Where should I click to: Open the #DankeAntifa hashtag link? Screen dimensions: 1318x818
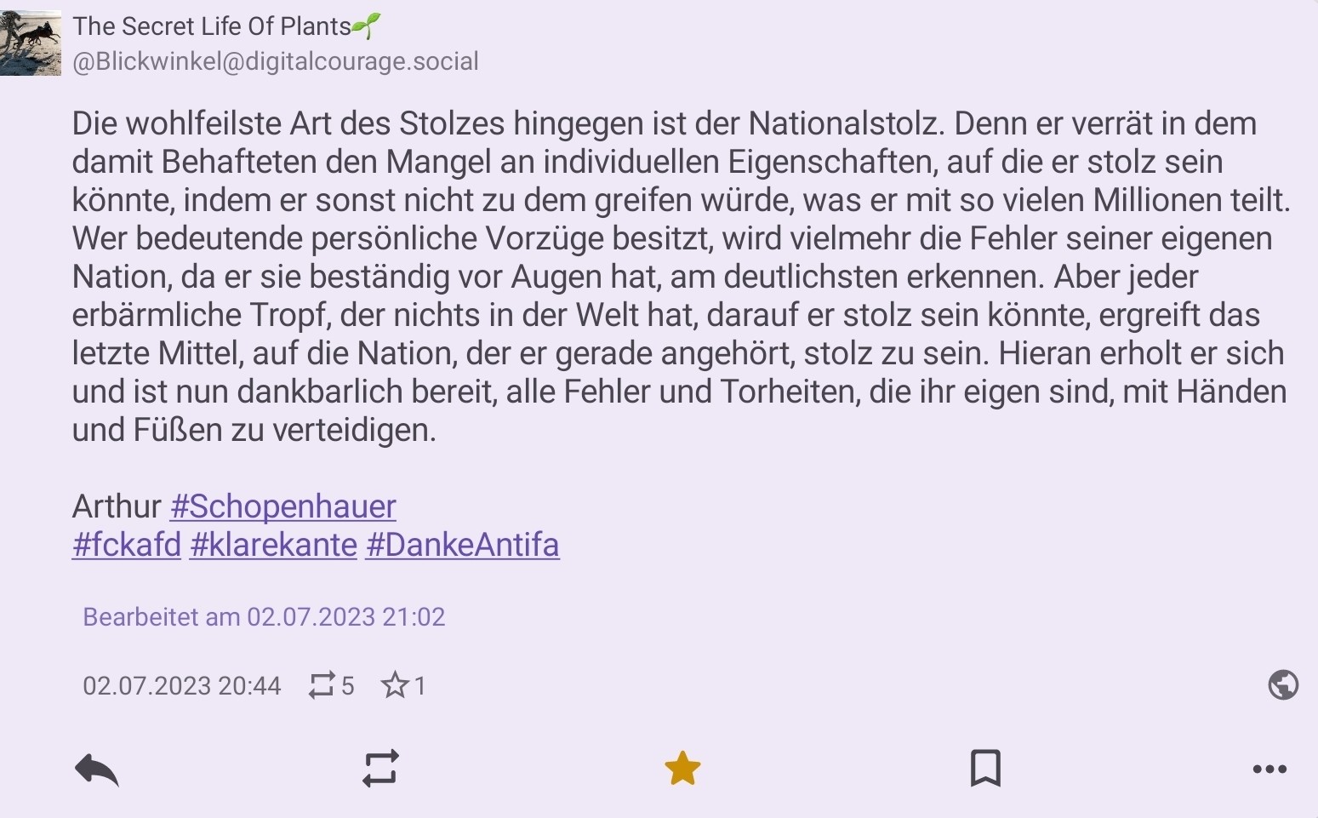pos(462,545)
